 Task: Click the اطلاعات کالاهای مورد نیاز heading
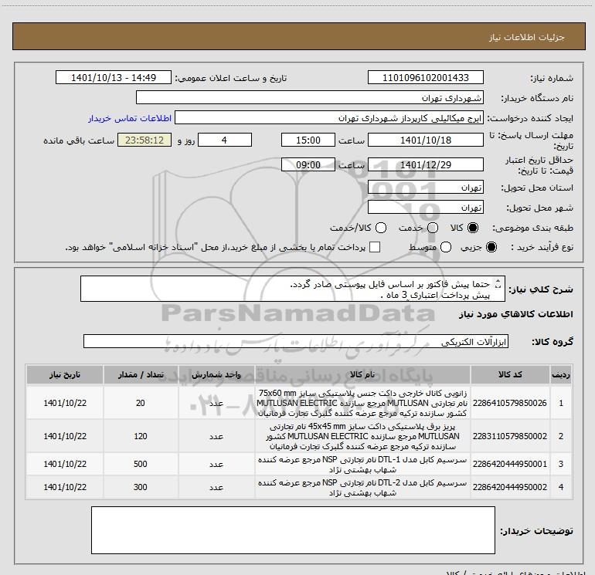click(516, 314)
